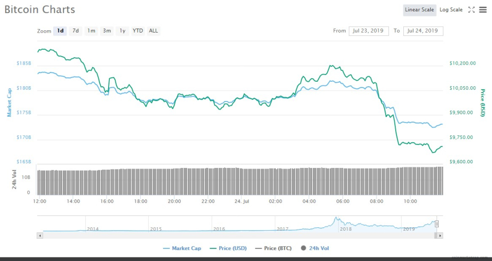Click navigator scrollbar right arrow
The image size is (492, 261).
point(440,235)
